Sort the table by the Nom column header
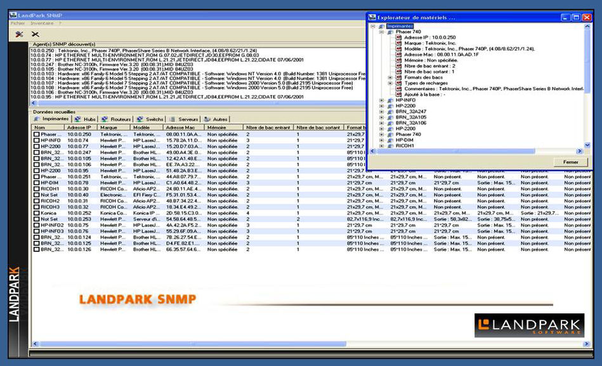The height and width of the screenshot is (366, 602). point(48,127)
